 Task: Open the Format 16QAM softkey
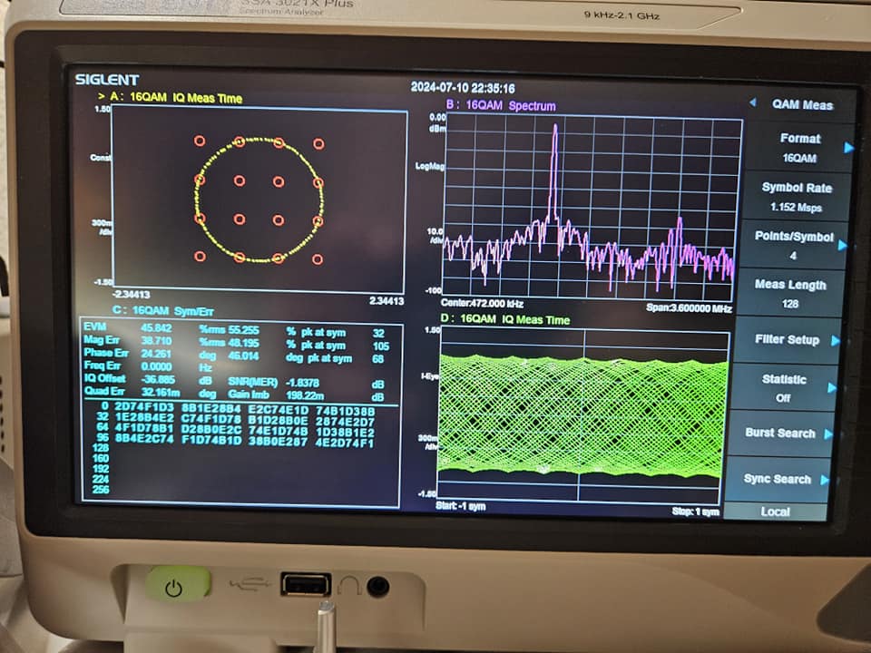[x=798, y=148]
